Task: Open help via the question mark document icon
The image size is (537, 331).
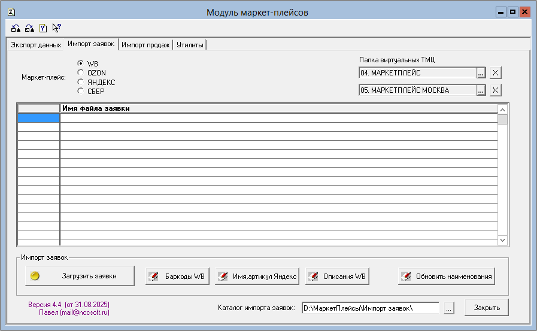Action: (43, 28)
